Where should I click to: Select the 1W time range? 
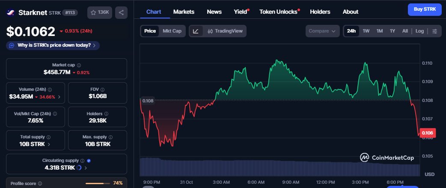pyautogui.click(x=366, y=31)
